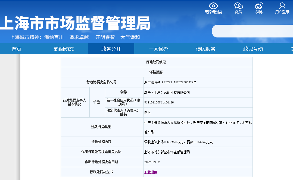The height and width of the screenshot is (180, 293).
Task: Click the 详情摘要 section header row
Action: click(x=156, y=72)
